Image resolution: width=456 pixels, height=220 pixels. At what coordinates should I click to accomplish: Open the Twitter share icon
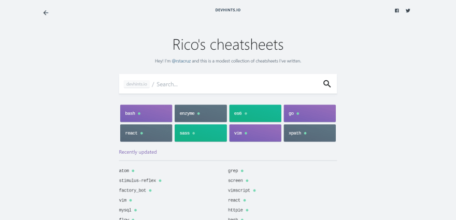tap(408, 10)
